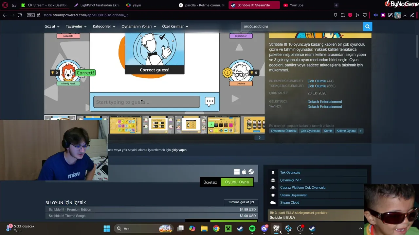The image size is (419, 235).
Task: Open the ad blocker shield icon
Action: 350,15
